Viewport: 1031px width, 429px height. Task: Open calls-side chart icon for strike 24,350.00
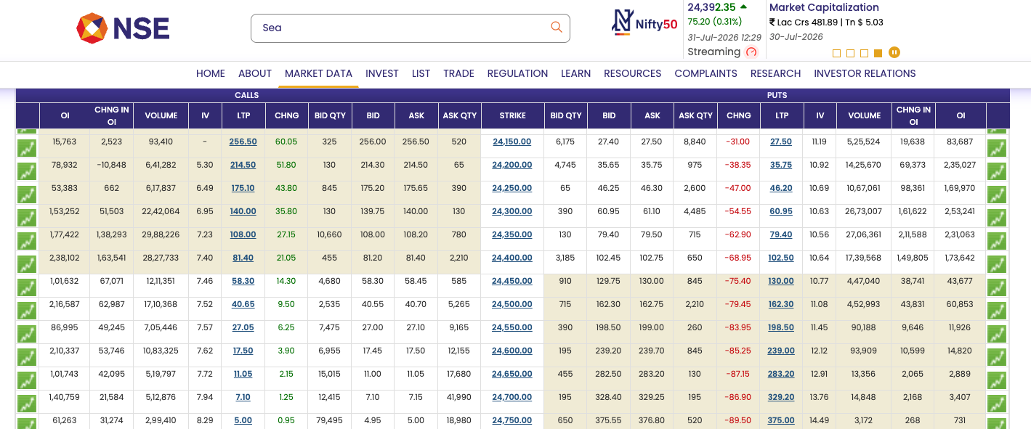pyautogui.click(x=27, y=241)
